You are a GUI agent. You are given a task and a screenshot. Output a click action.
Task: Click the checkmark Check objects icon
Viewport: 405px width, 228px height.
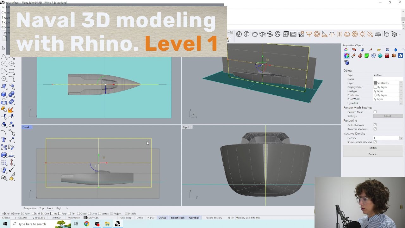click(11, 170)
